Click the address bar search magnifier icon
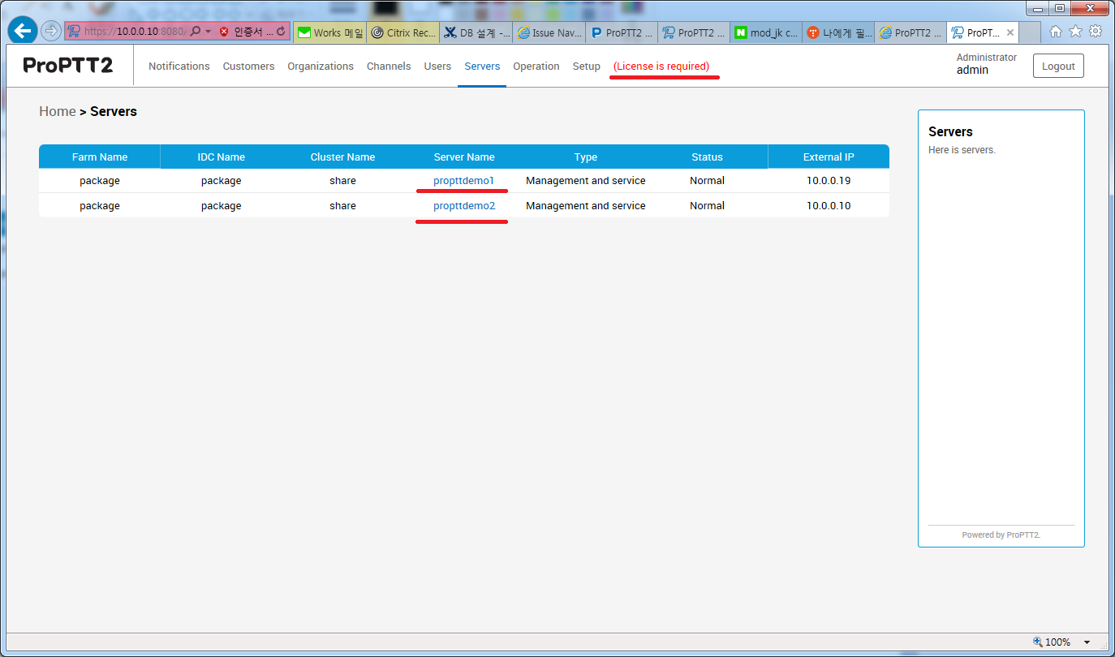Viewport: 1115px width, 657px height. point(195,32)
